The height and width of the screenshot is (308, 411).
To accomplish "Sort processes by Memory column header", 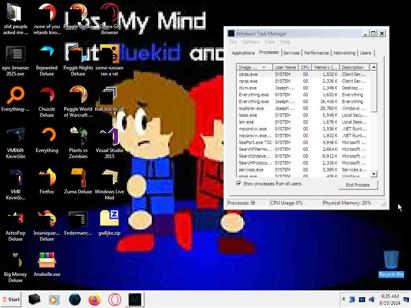I will click(326, 67).
